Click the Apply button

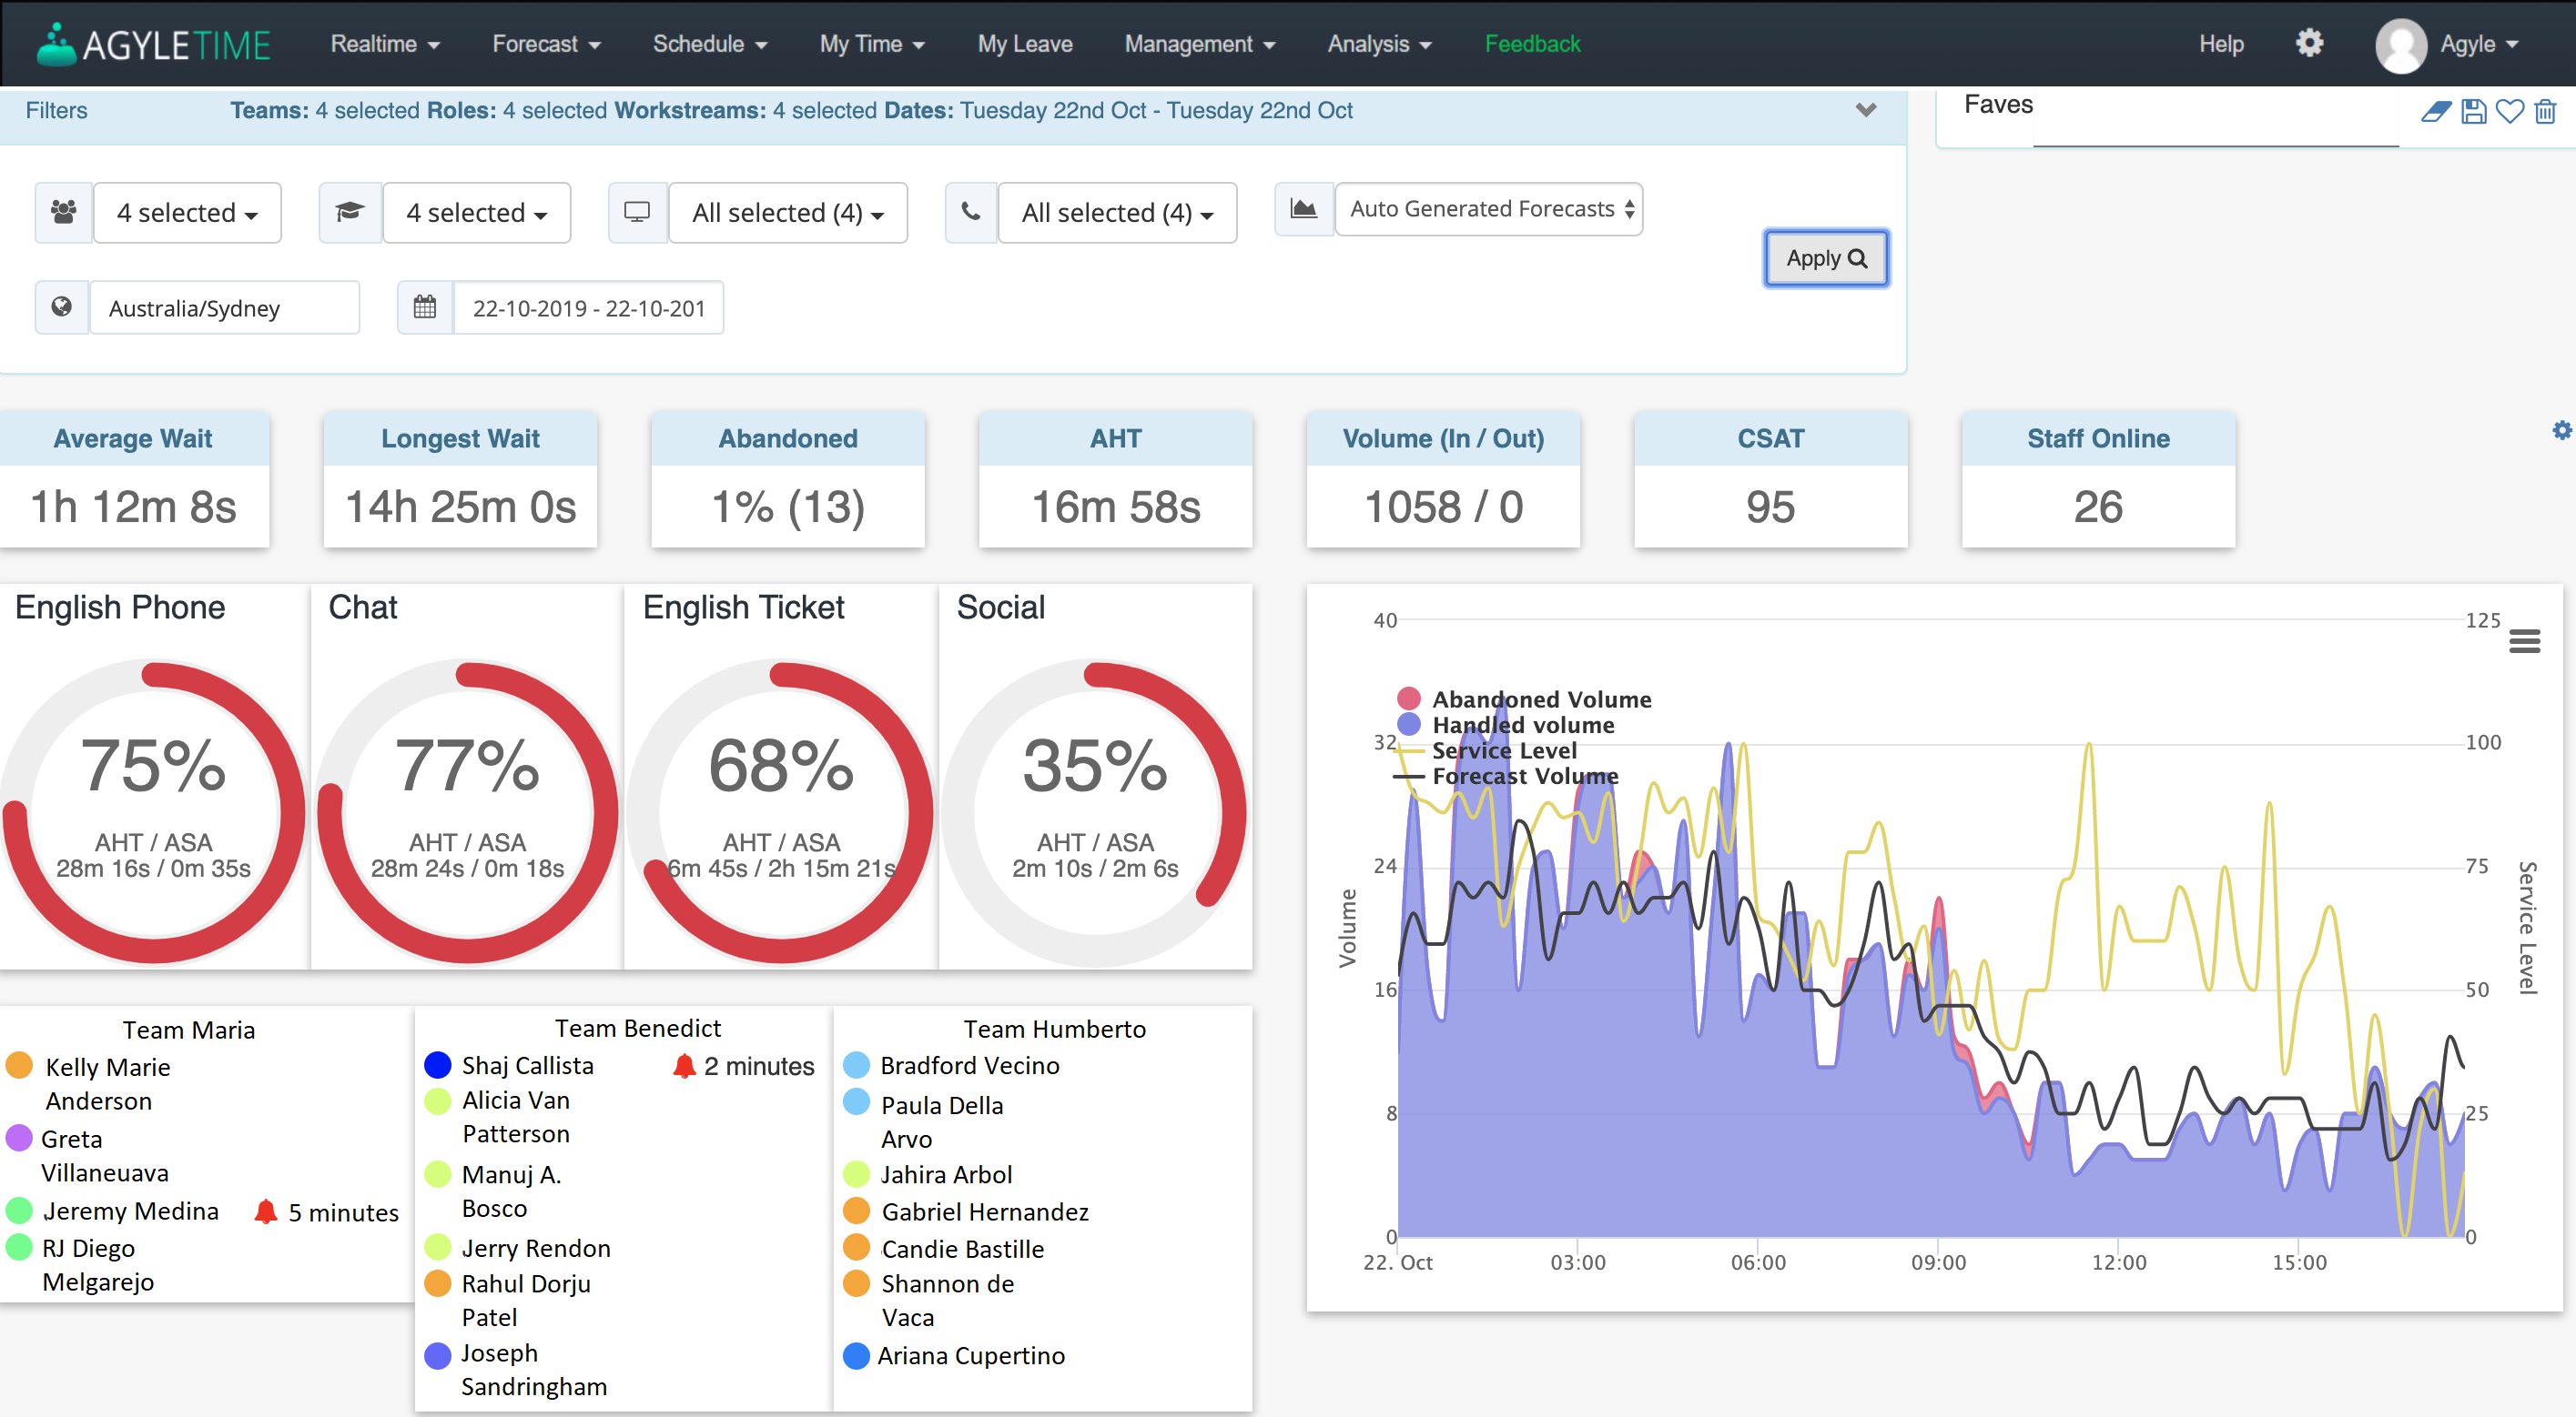1826,257
